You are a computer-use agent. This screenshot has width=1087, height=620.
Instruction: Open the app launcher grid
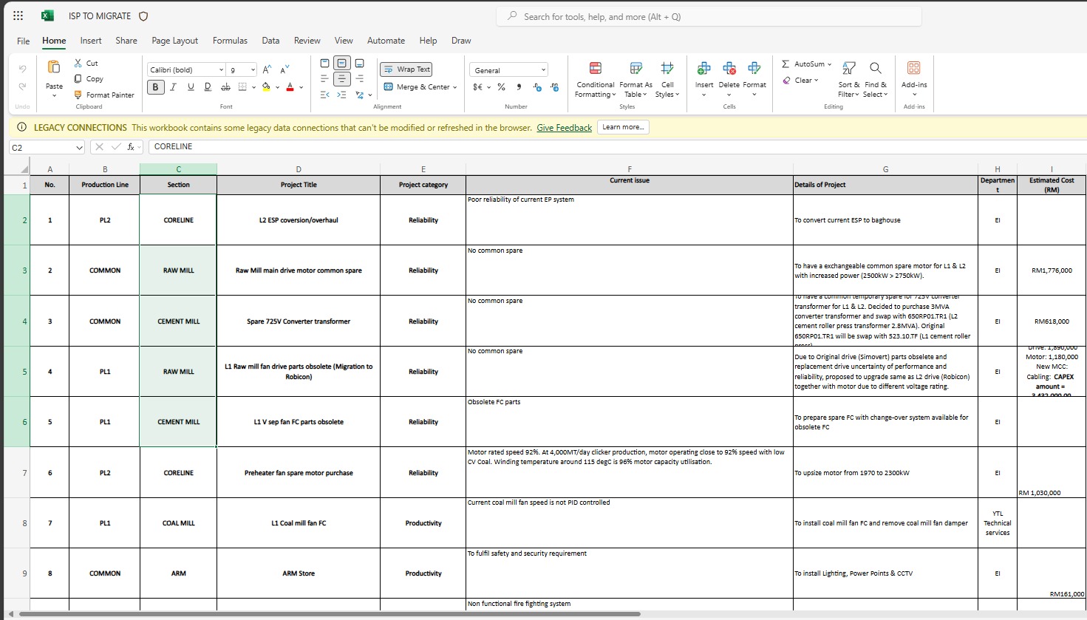point(18,16)
